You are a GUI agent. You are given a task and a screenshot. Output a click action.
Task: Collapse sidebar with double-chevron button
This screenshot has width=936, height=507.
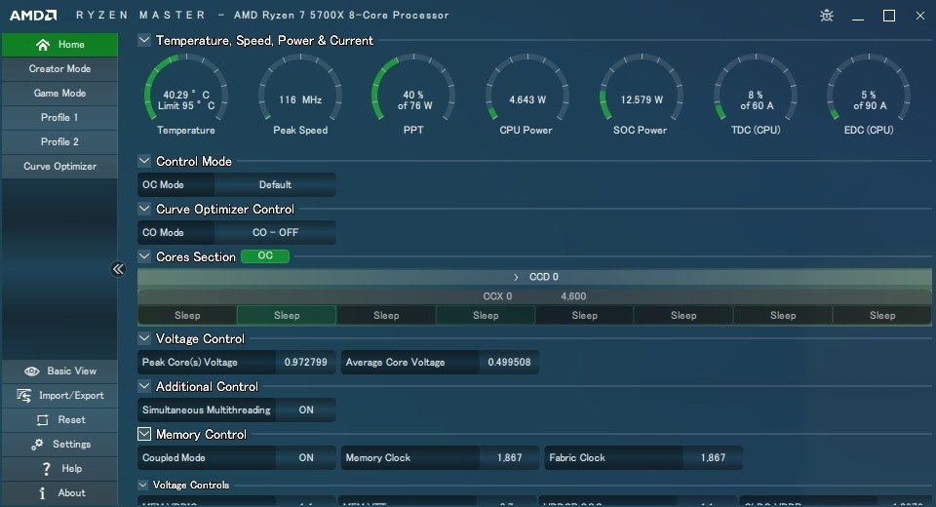click(118, 269)
